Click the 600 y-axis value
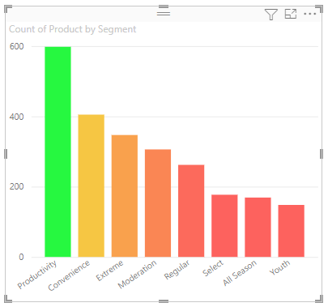Viewport: 328px width, 307px height. pos(16,46)
